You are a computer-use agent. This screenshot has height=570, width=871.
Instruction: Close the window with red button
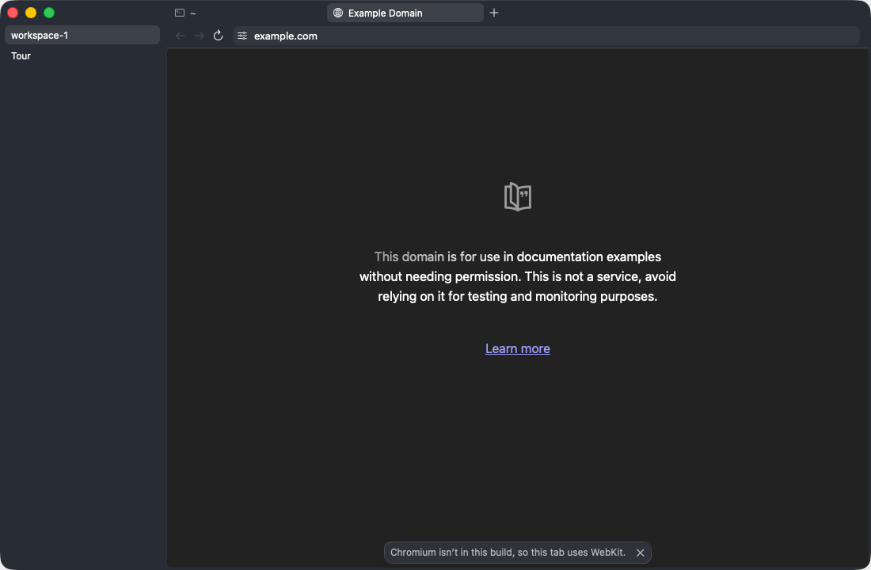(13, 13)
